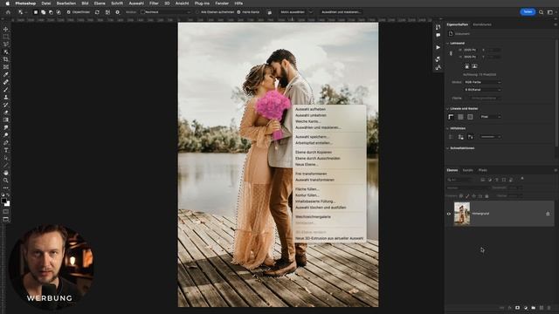Click the Intersect with selection mode icon
559x314 pixels.
pos(59,12)
